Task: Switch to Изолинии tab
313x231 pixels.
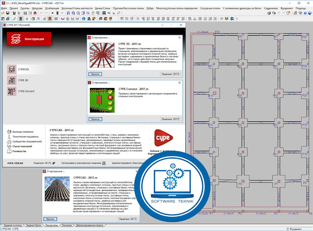Action: pyautogui.click(x=67, y=226)
